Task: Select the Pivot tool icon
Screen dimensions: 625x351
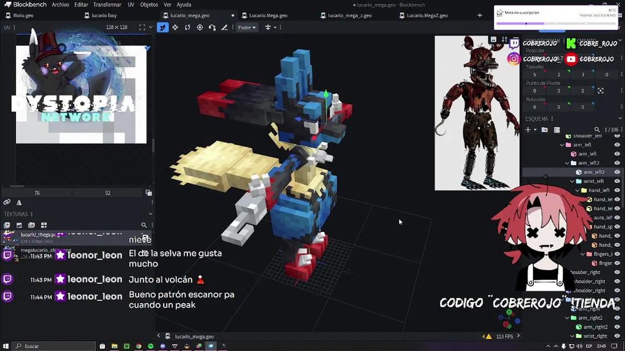Action: tap(200, 27)
